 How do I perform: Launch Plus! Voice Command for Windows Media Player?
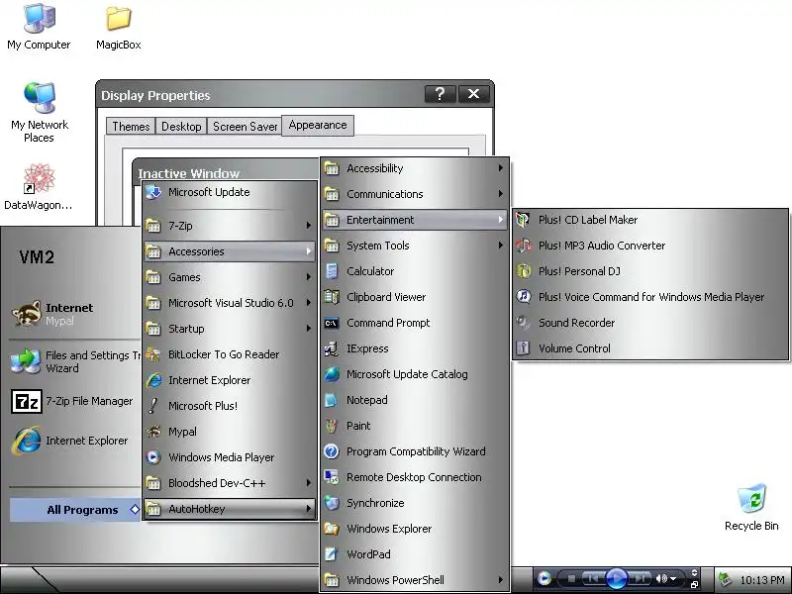tap(650, 297)
